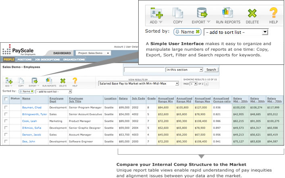Open the enlarged 'add to sort list' dropdown

tap(236, 32)
